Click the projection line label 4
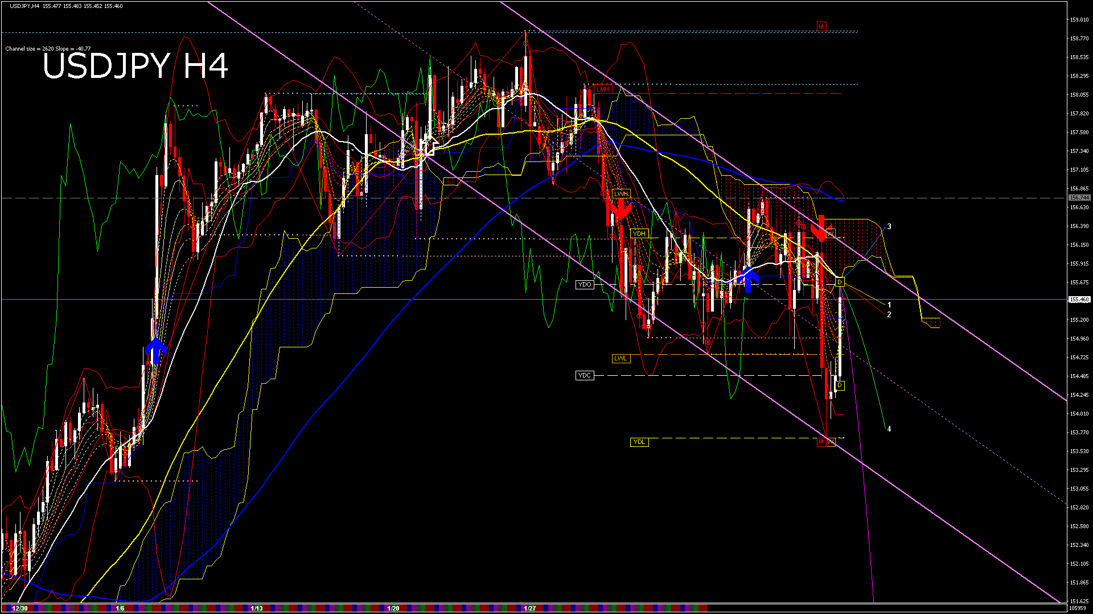 coord(889,429)
